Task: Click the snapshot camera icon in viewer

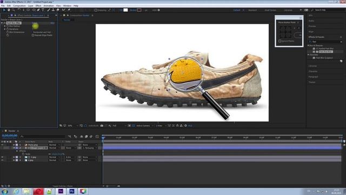Action: coord(102,126)
